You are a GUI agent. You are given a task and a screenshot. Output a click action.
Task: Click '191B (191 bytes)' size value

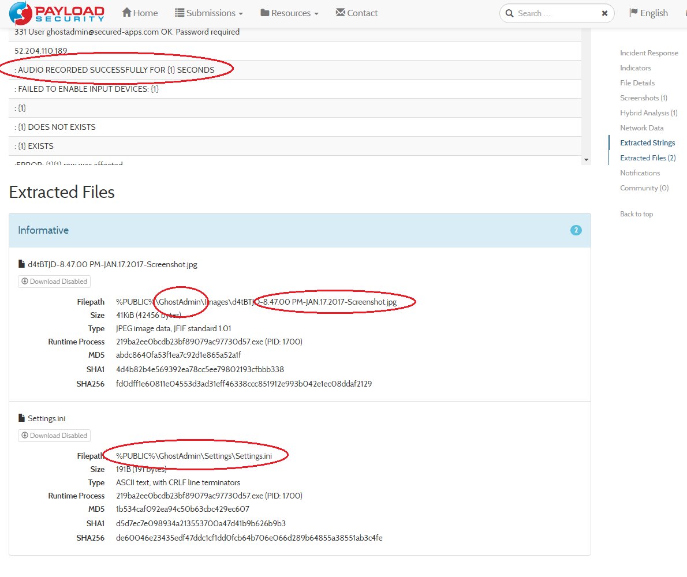pos(141,469)
